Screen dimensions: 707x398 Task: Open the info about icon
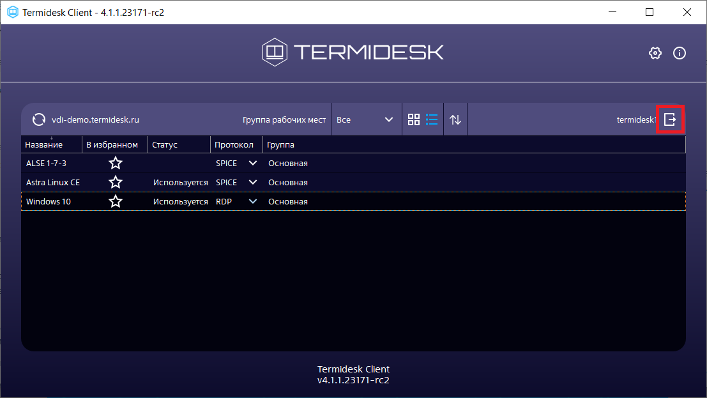pos(680,53)
